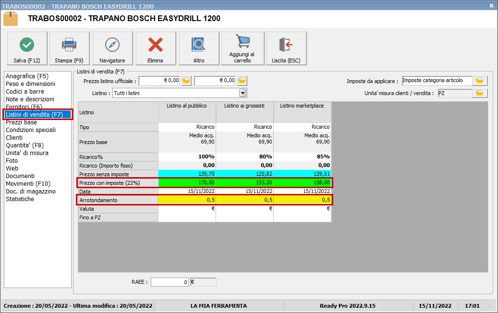Click Ricarico (Importo fisso) cell under Listino ai grossisti
Screen dimensions: 498x313
click(x=244, y=166)
